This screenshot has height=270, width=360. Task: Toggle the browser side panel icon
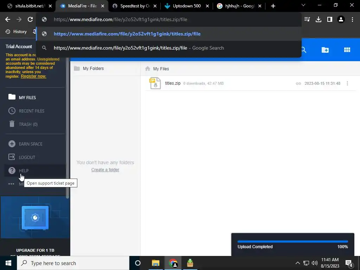[330, 20]
